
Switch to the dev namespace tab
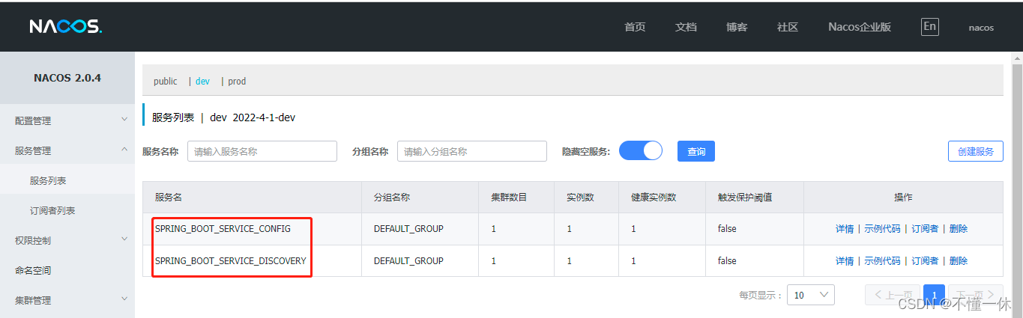coord(202,81)
